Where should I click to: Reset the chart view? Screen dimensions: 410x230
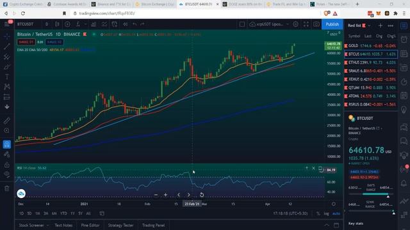[202, 195]
